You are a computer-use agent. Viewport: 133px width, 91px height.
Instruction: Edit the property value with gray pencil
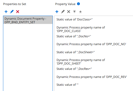click(63, 12)
